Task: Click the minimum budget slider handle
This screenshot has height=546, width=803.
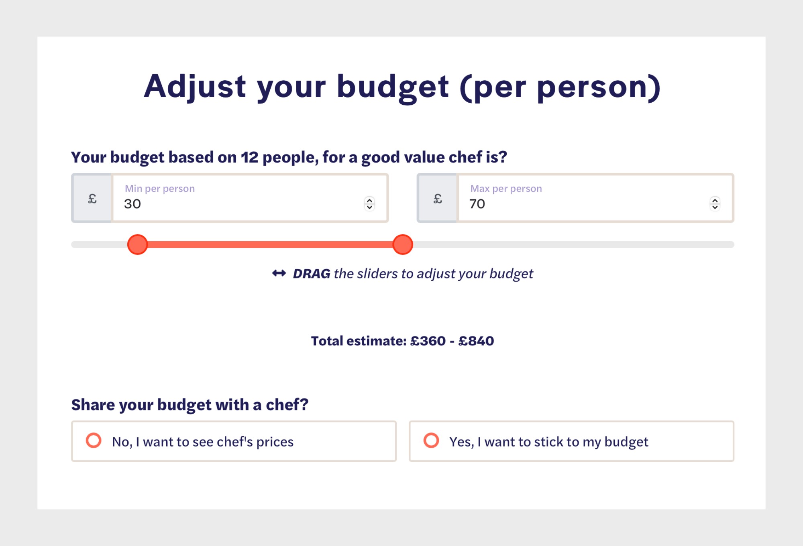Action: 137,245
